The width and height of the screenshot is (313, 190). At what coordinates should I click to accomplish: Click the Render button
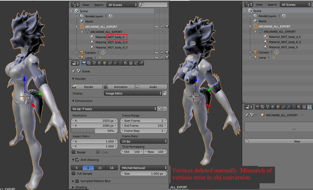[x=87, y=87]
